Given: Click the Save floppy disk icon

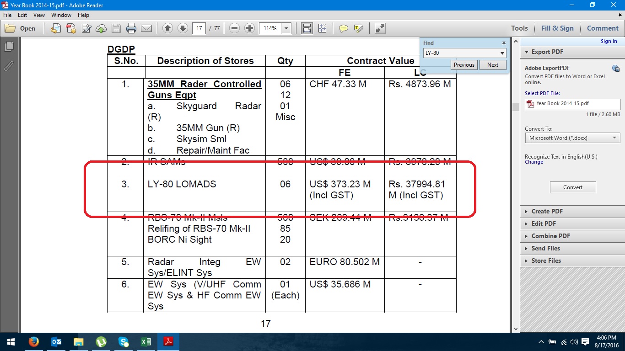Looking at the screenshot, I should tap(116, 28).
